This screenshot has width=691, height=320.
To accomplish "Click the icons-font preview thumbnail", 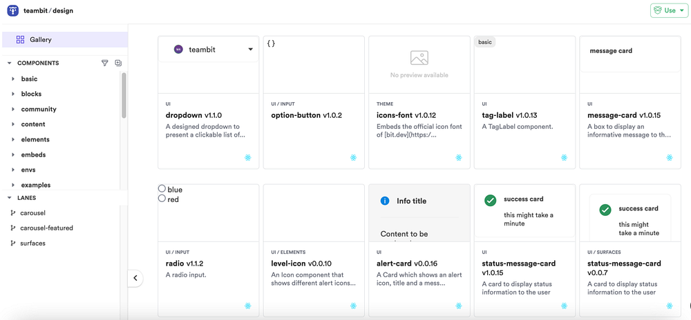I will pos(419,63).
